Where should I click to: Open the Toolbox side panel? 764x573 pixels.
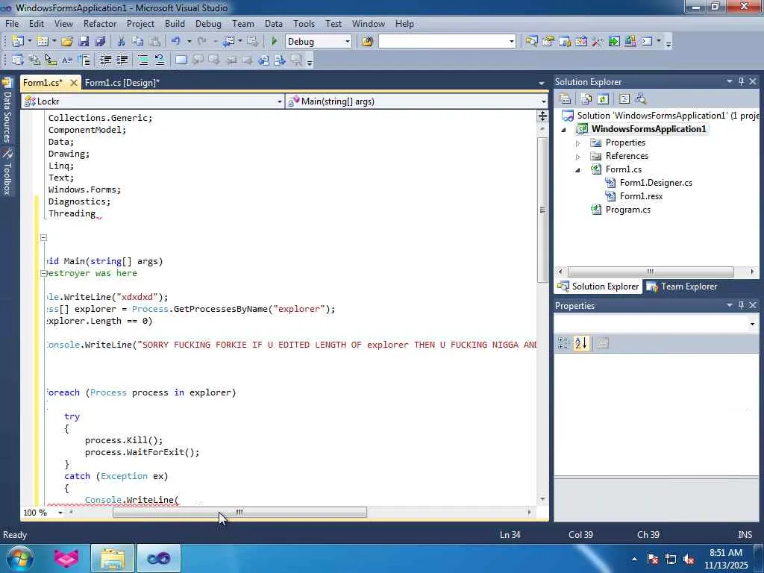(7, 172)
